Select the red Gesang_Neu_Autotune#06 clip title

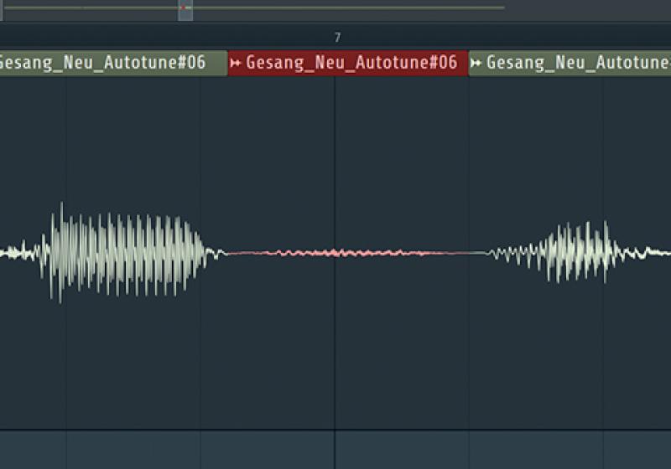click(351, 63)
